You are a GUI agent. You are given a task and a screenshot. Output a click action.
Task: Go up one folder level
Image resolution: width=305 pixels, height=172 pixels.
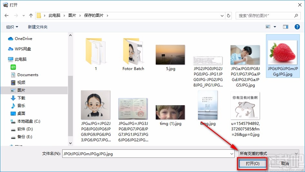(31, 15)
